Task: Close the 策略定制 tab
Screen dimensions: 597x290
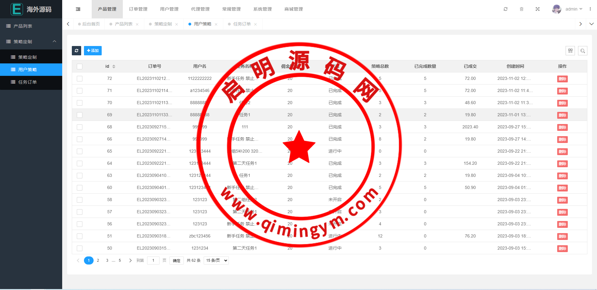Action: (x=177, y=24)
